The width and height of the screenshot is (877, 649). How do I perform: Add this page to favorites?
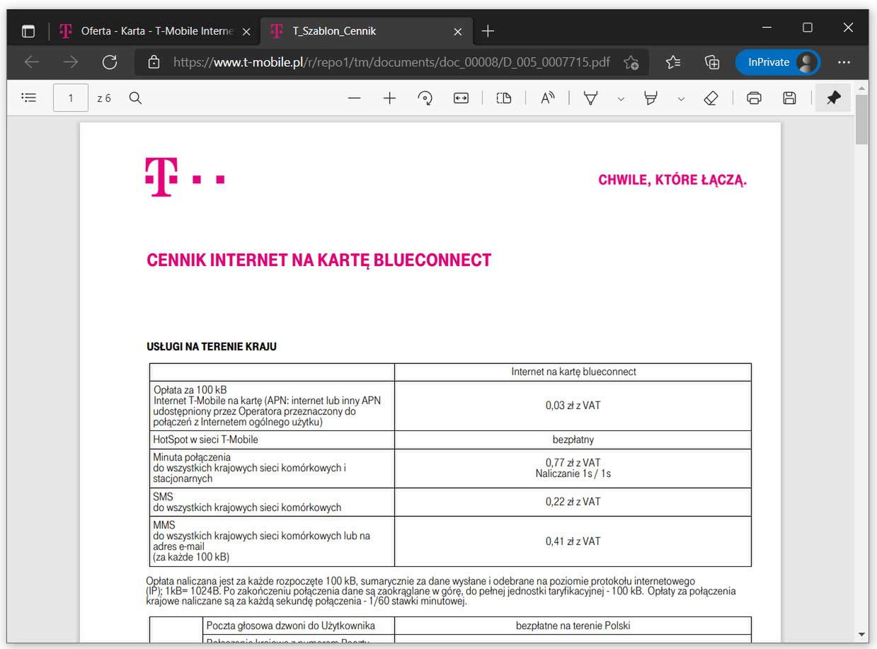pos(631,62)
